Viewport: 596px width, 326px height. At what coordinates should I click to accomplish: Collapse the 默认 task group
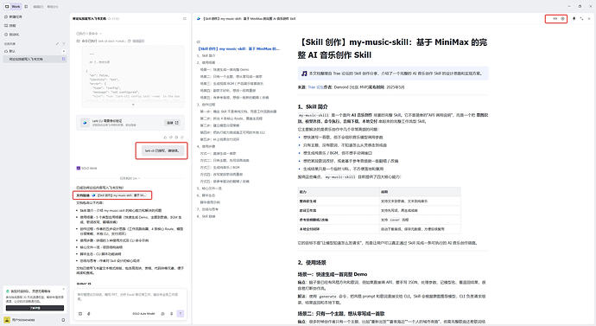tap(10, 51)
